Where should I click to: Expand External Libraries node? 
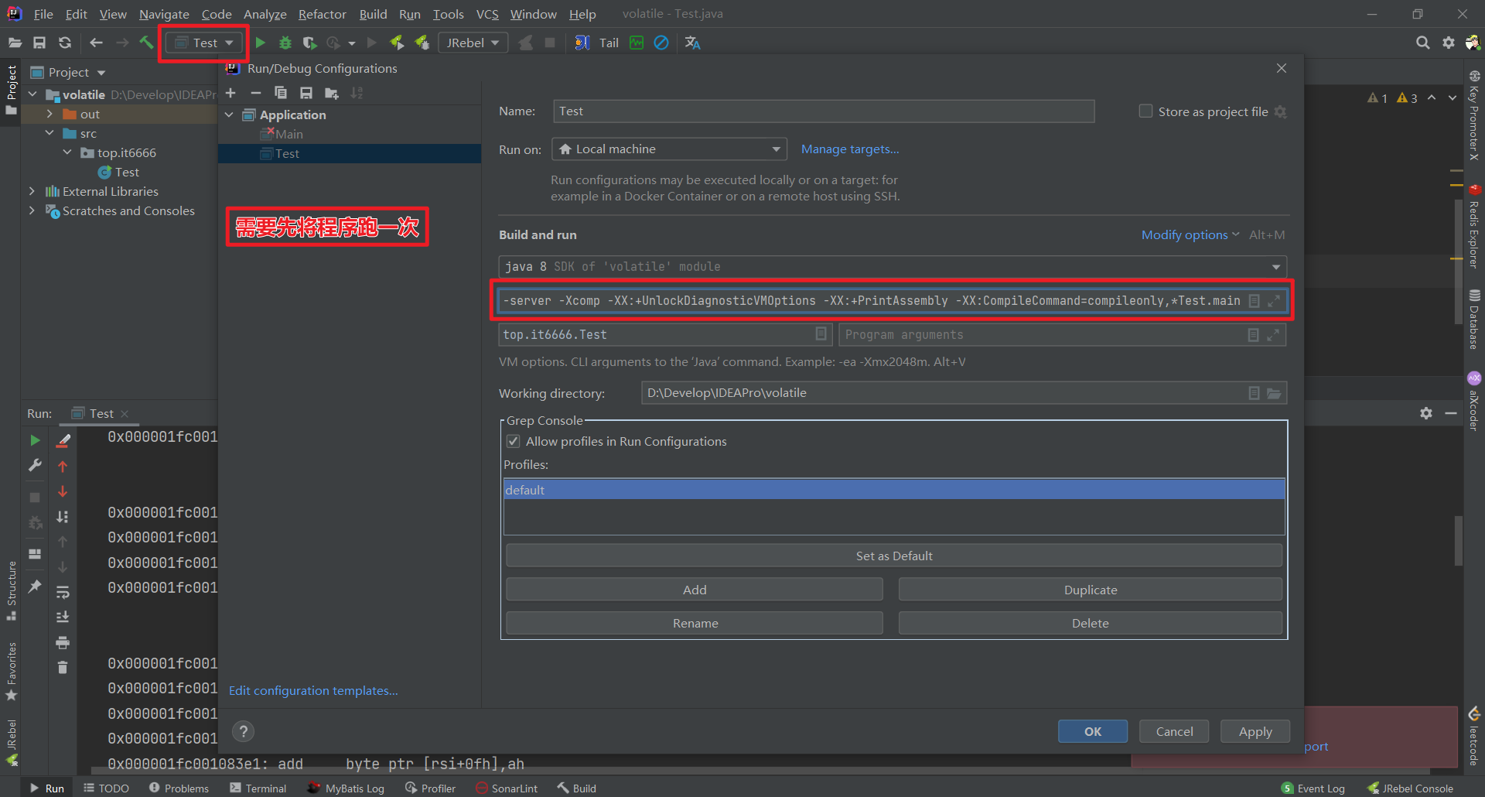[x=32, y=191]
